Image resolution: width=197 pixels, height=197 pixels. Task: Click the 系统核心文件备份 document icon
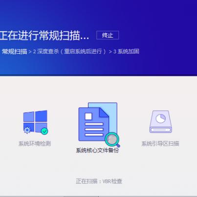coord(99,125)
